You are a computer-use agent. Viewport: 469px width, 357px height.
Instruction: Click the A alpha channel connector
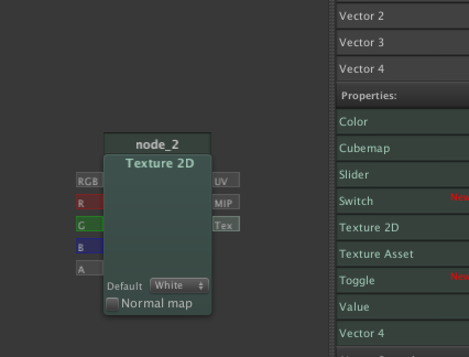tap(89, 269)
